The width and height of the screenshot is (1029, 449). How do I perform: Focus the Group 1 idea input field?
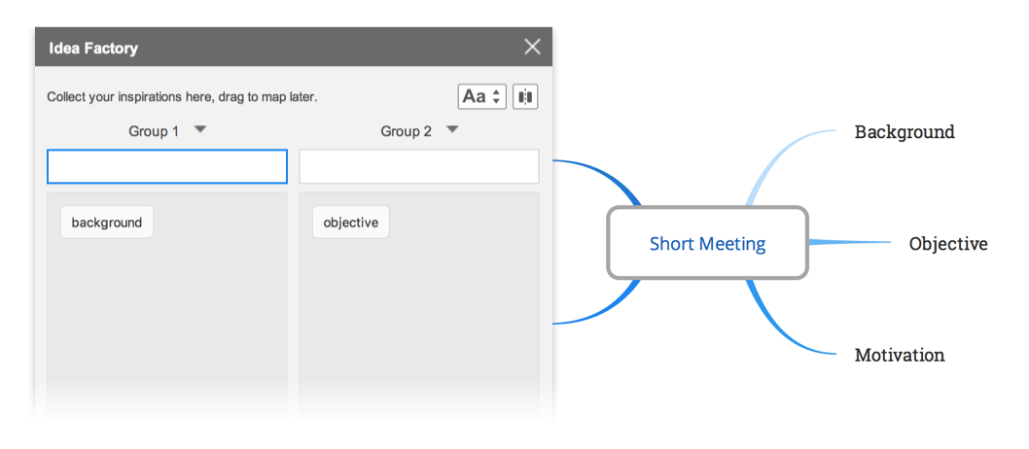[x=167, y=166]
